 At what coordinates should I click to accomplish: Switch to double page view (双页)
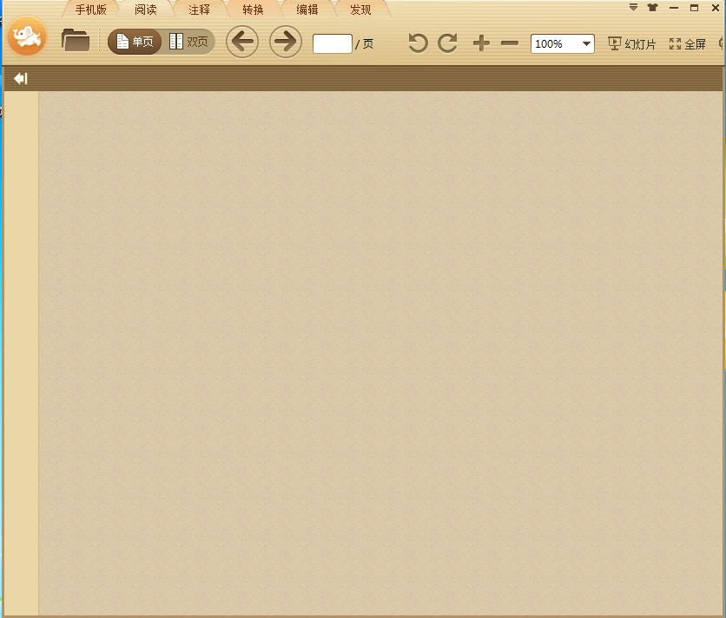pyautogui.click(x=189, y=42)
